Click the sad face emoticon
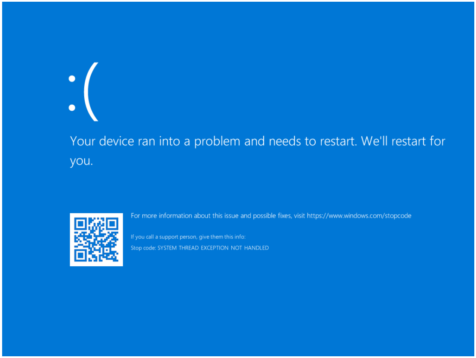This screenshot has width=476, height=358. 83,92
